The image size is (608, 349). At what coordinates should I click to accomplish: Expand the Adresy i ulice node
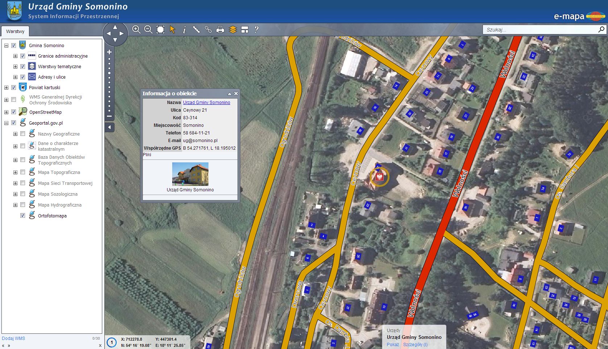pyautogui.click(x=15, y=77)
